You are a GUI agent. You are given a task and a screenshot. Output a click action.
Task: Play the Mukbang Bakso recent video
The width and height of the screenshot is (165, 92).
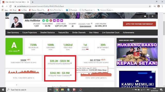[x=136, y=54]
